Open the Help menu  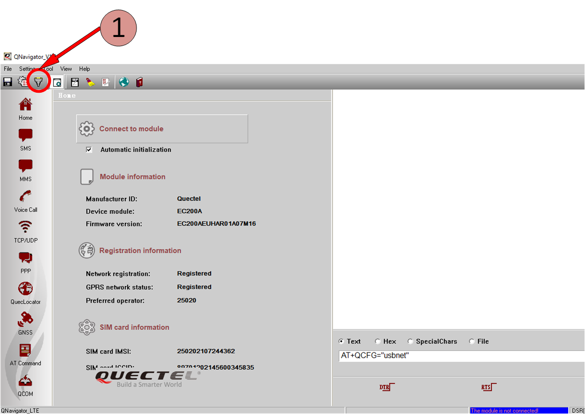[x=85, y=69]
